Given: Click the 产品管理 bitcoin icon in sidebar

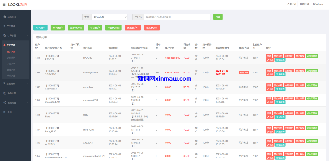Looking at the screenshot, I should (4, 26).
